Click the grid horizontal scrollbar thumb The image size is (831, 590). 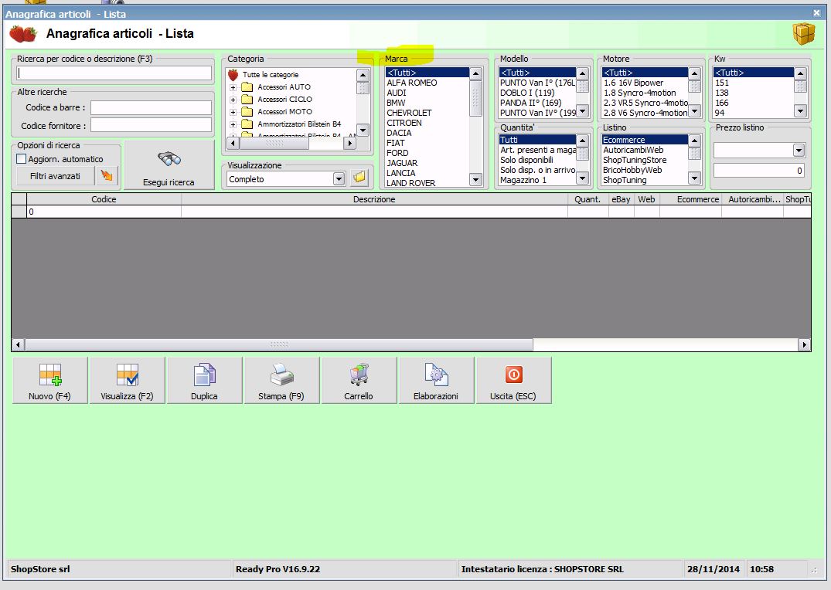(x=279, y=344)
